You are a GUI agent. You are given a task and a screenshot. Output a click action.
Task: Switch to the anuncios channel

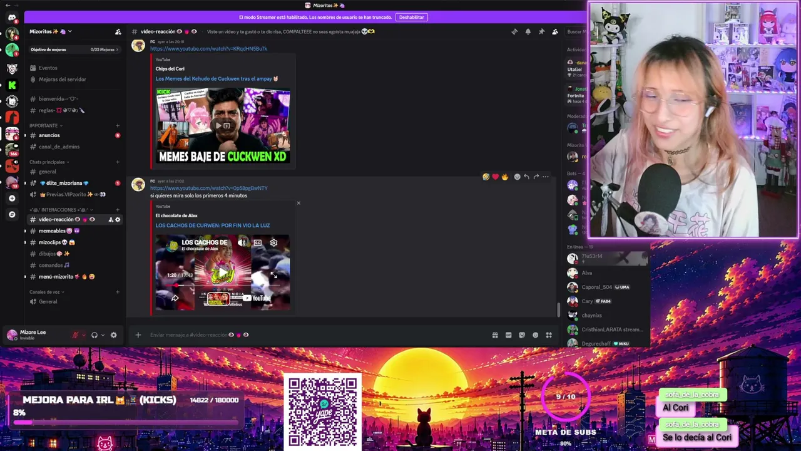74,135
